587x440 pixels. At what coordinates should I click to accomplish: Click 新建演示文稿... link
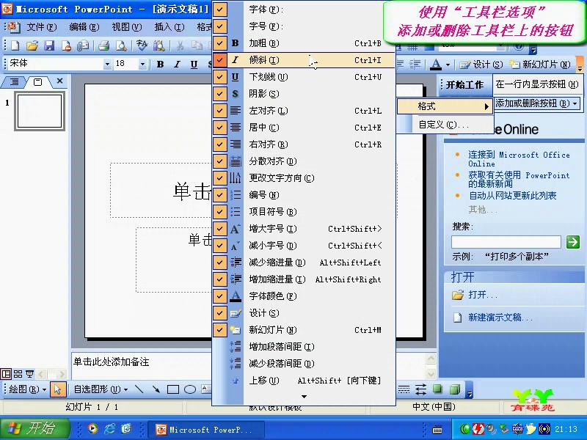(500, 318)
